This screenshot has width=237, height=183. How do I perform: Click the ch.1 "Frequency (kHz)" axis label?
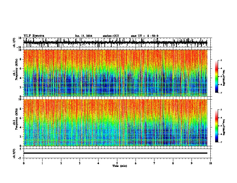(17, 70)
